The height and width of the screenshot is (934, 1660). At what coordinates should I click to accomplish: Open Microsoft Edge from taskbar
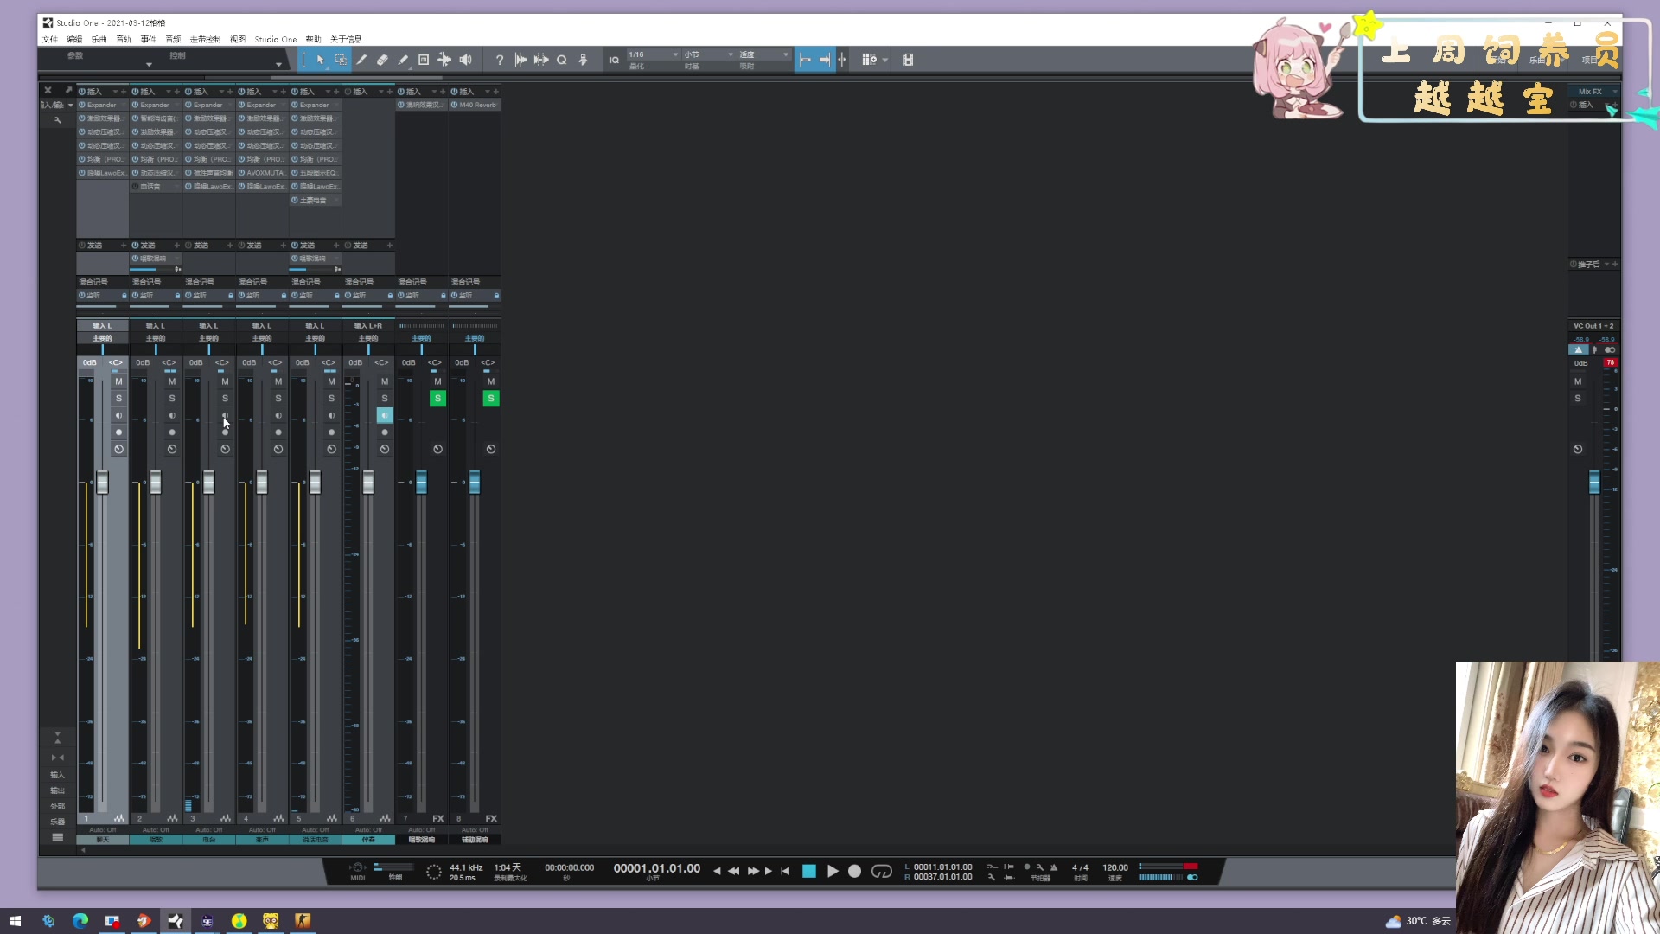(x=80, y=921)
